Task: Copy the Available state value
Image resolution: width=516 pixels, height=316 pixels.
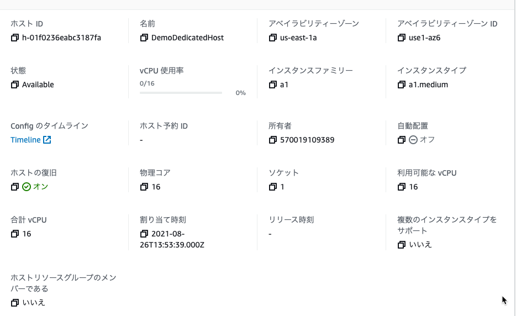Action: click(x=15, y=85)
